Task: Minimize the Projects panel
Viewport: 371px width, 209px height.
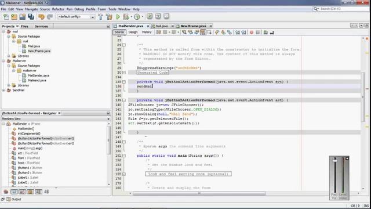Action: pos(108,26)
